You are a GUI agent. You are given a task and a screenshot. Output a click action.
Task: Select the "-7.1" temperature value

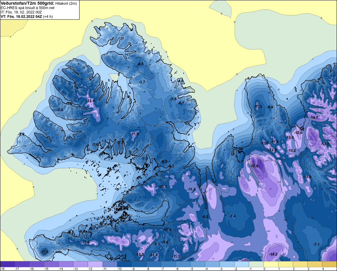[316, 244]
